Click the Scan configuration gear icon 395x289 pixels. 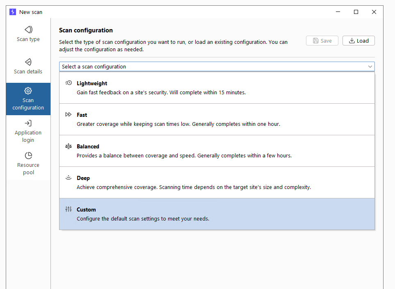click(x=28, y=91)
